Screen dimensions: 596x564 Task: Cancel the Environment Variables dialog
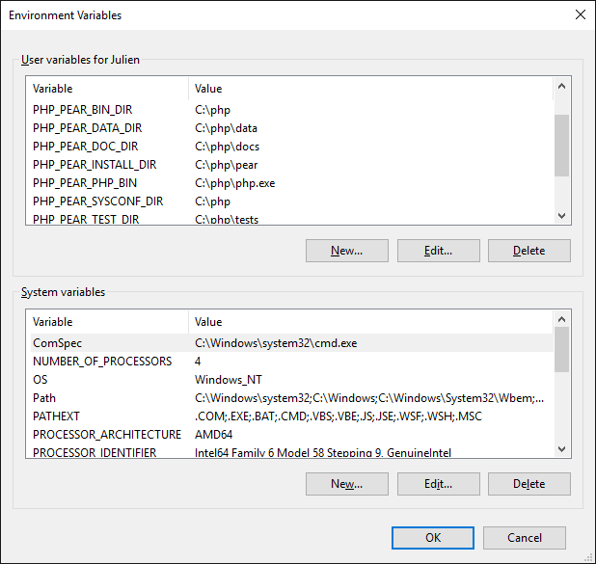click(525, 538)
